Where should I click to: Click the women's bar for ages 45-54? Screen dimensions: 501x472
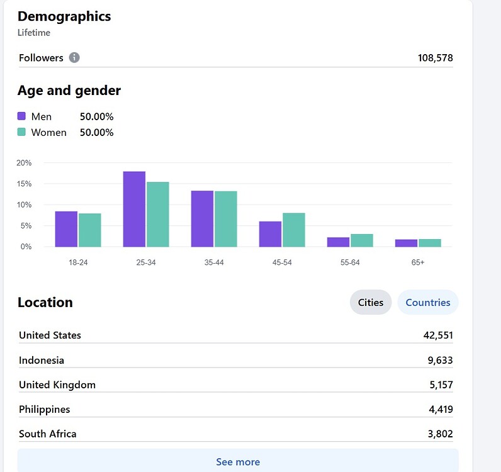pos(293,230)
